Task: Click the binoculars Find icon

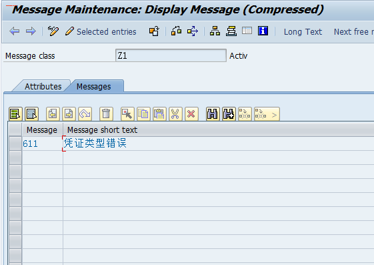Action: pyautogui.click(x=213, y=113)
